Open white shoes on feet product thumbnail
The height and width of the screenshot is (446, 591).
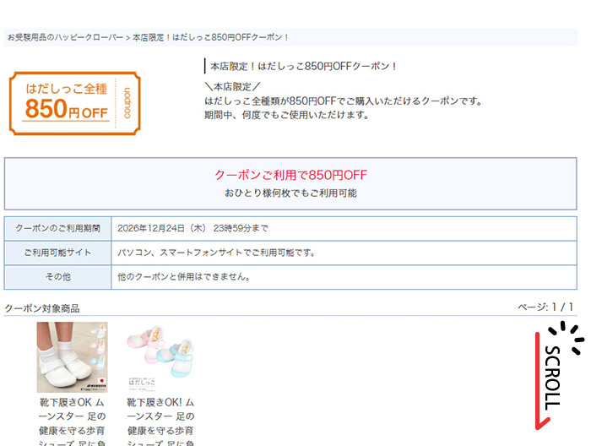pyautogui.click(x=72, y=357)
